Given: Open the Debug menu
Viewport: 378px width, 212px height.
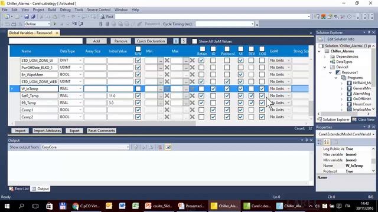Looking at the screenshot, I should click(65, 9).
